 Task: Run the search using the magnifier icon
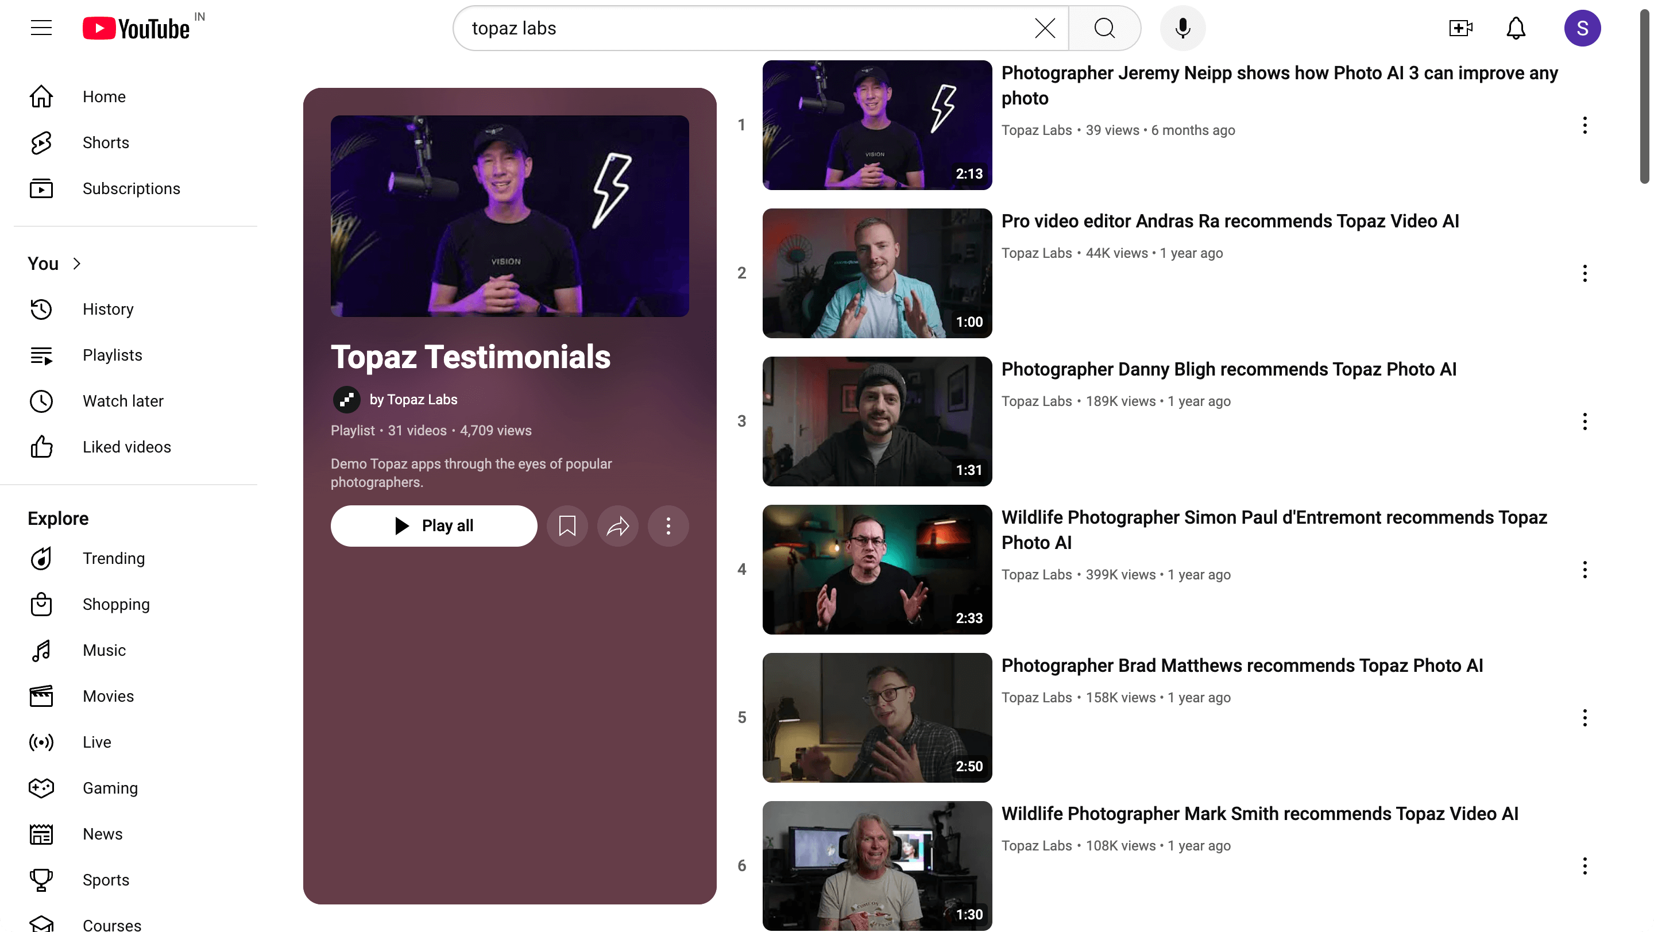[x=1104, y=28]
